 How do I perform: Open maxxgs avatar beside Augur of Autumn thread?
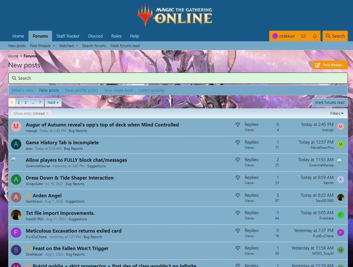pos(16,126)
